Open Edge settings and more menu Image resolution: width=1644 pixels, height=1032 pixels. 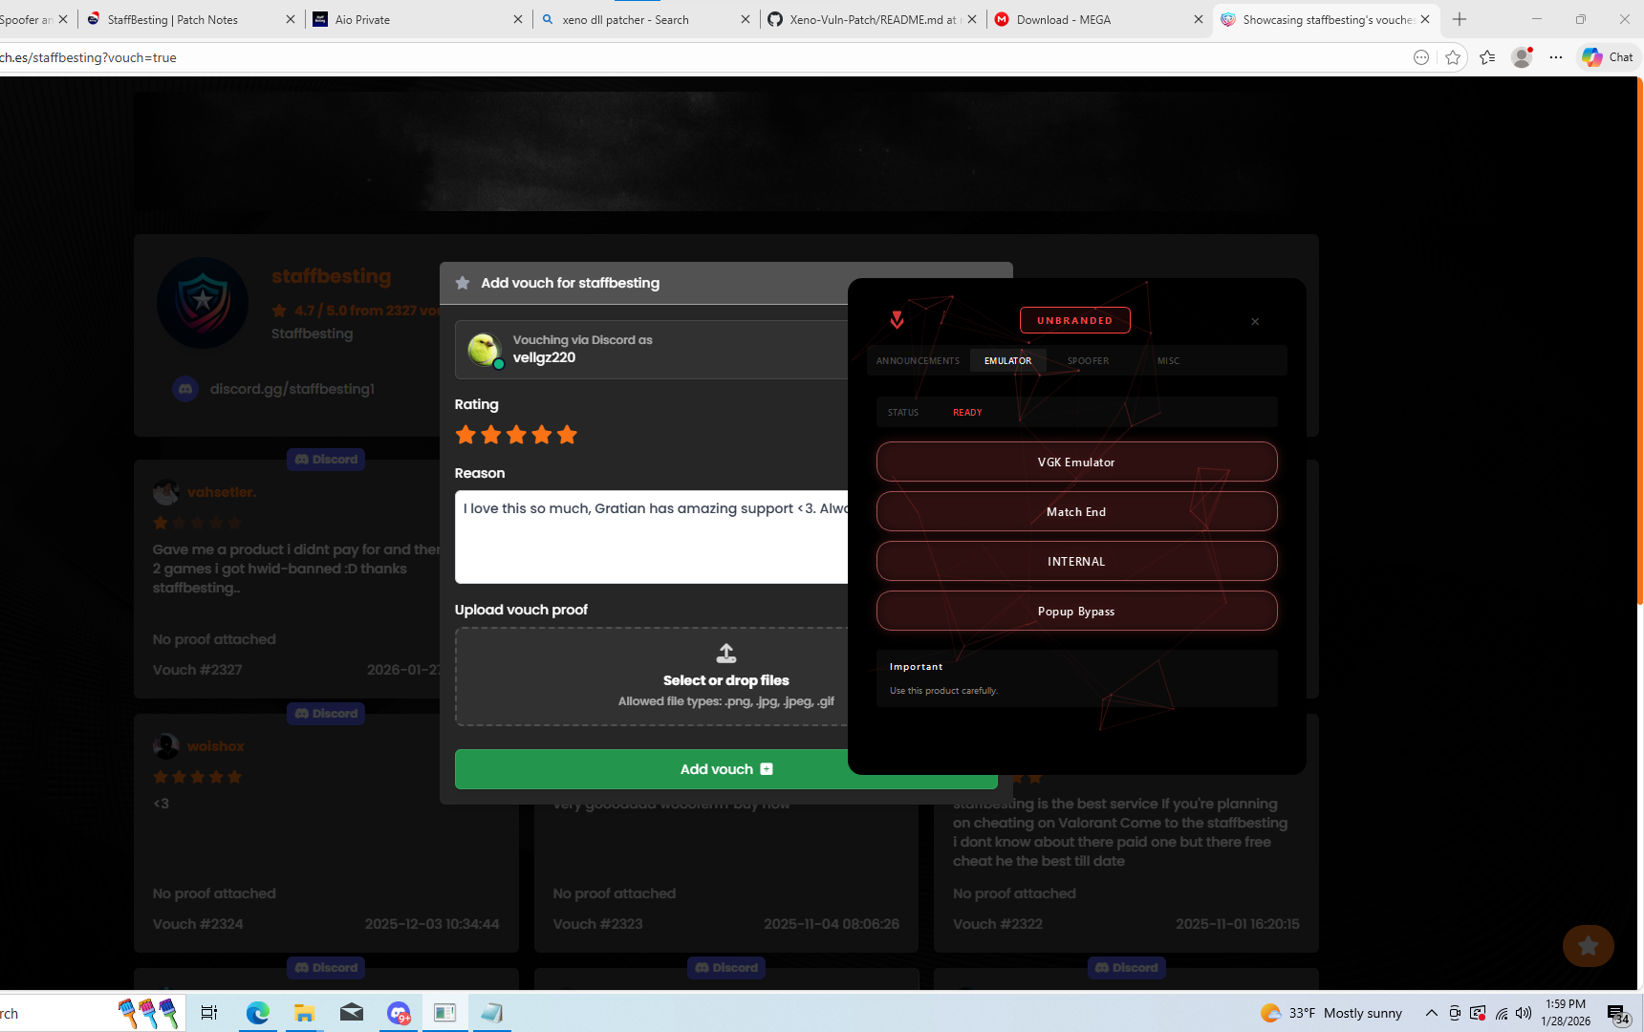[1556, 57]
